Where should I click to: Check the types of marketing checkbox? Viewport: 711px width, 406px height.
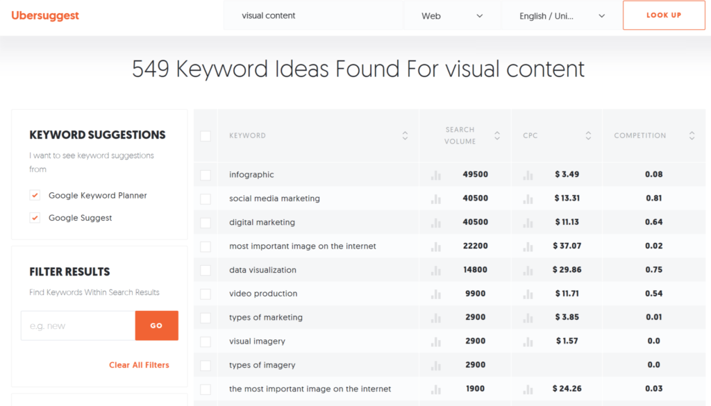[x=206, y=318]
